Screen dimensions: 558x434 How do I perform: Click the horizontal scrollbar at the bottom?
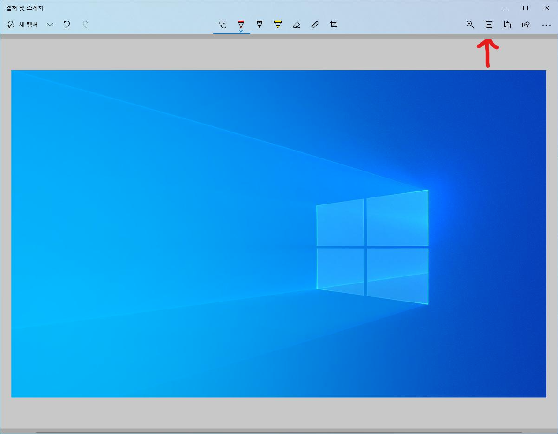click(279, 431)
